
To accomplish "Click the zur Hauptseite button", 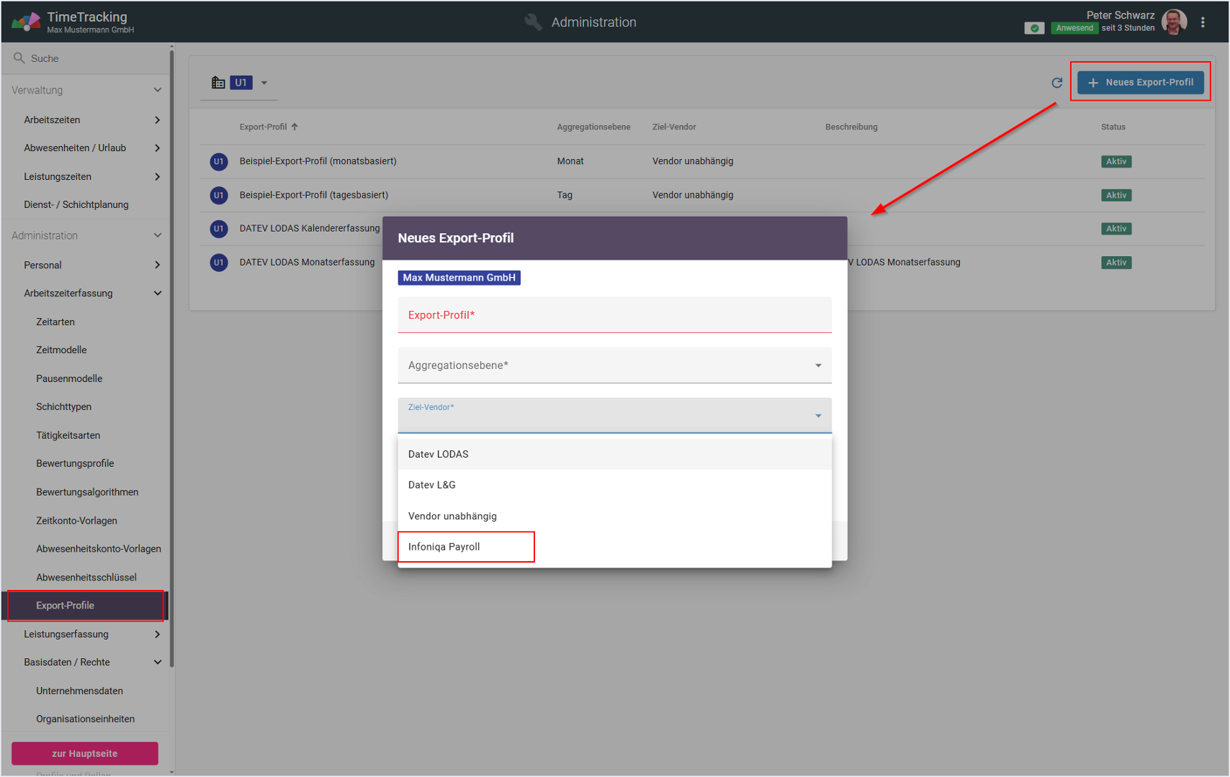I will [85, 753].
